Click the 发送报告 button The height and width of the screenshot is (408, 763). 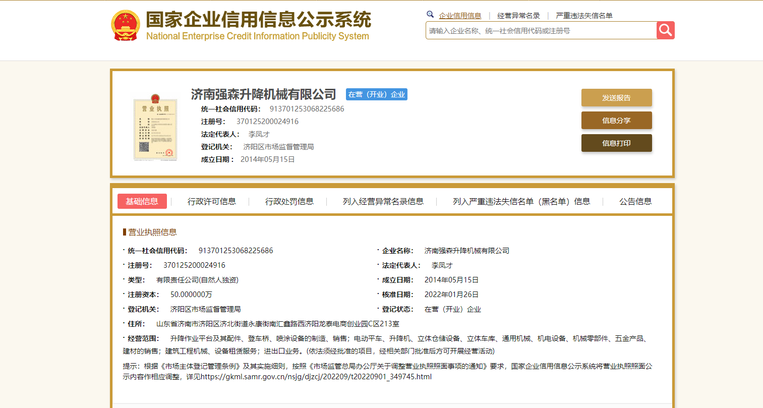pyautogui.click(x=616, y=98)
